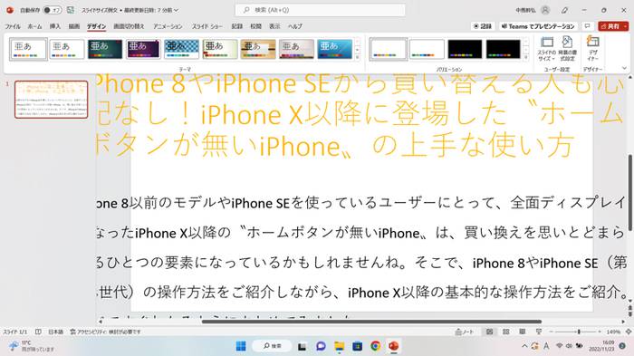The height and width of the screenshot is (356, 634).
Task: Collapse the ribbon with the chevron
Action: 624,68
